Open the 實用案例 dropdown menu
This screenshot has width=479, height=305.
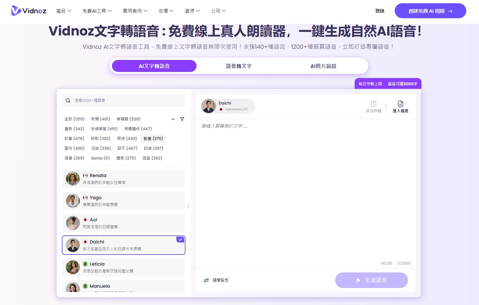click(x=135, y=11)
